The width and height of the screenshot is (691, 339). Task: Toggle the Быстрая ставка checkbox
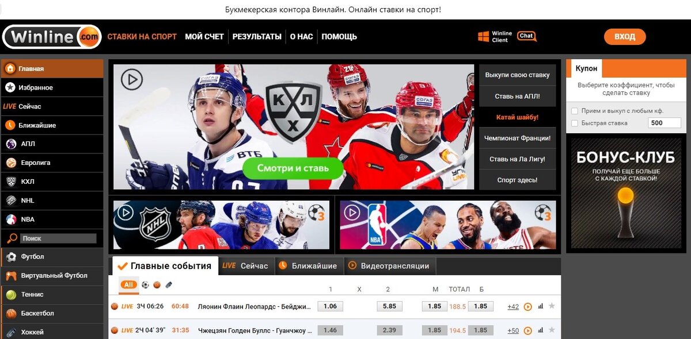[x=575, y=123]
